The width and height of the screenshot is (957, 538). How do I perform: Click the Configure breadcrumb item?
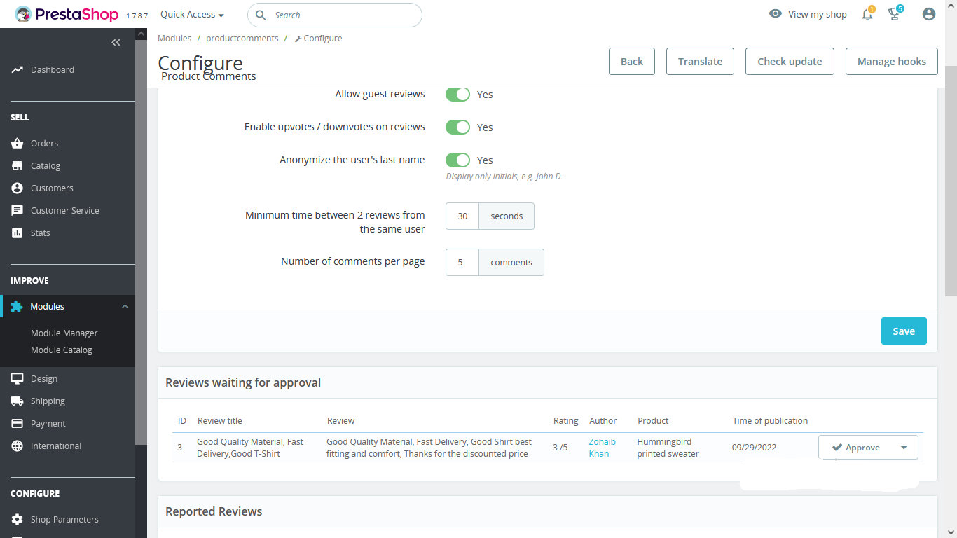point(319,39)
